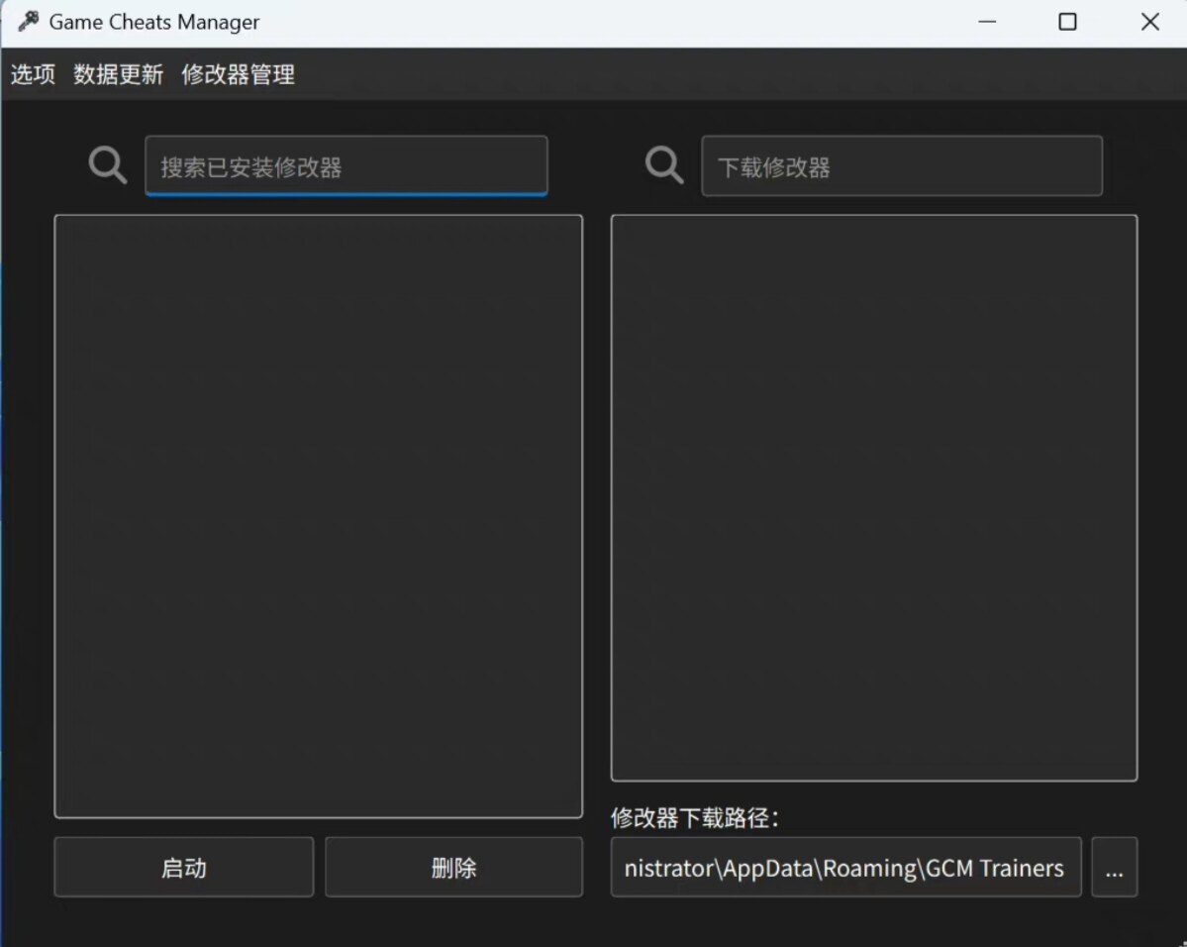This screenshot has height=947, width=1187.
Task: Click the Game Cheats Manager title text
Action: pos(153,21)
